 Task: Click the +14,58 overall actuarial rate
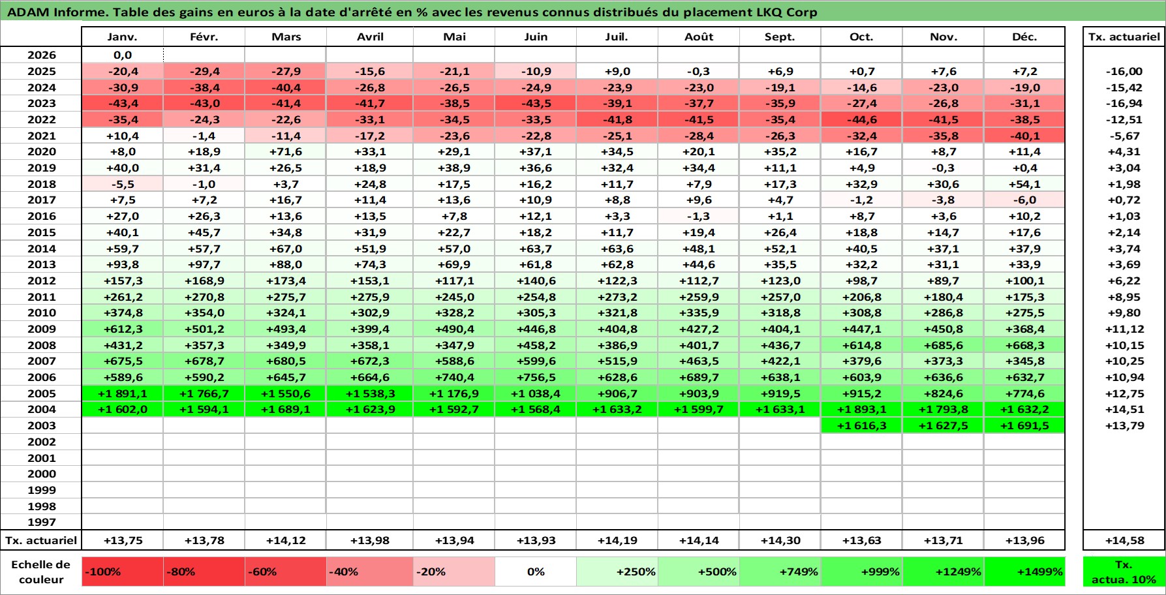click(x=1124, y=540)
